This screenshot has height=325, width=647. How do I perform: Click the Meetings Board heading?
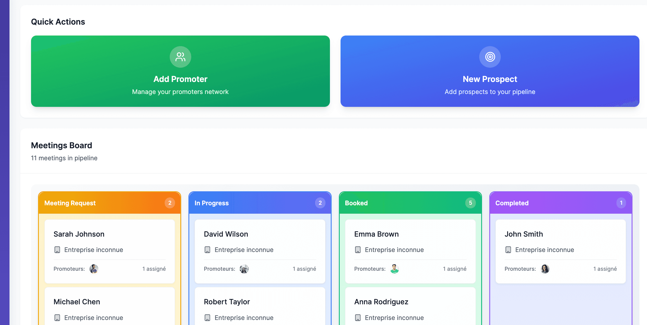(x=62, y=145)
